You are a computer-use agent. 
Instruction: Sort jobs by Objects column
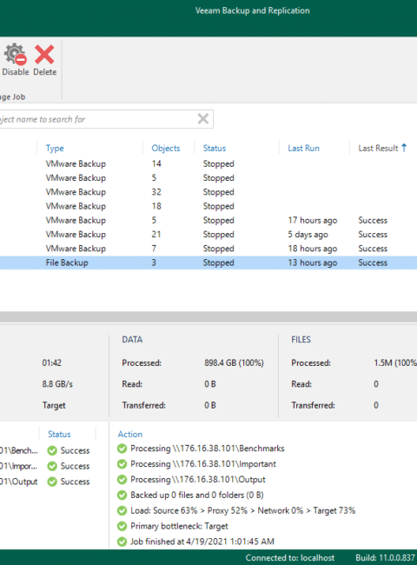166,148
